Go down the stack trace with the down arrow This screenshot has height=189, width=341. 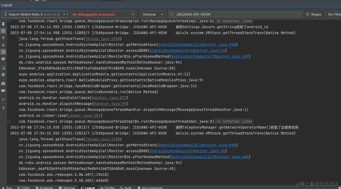click(x=3, y=45)
